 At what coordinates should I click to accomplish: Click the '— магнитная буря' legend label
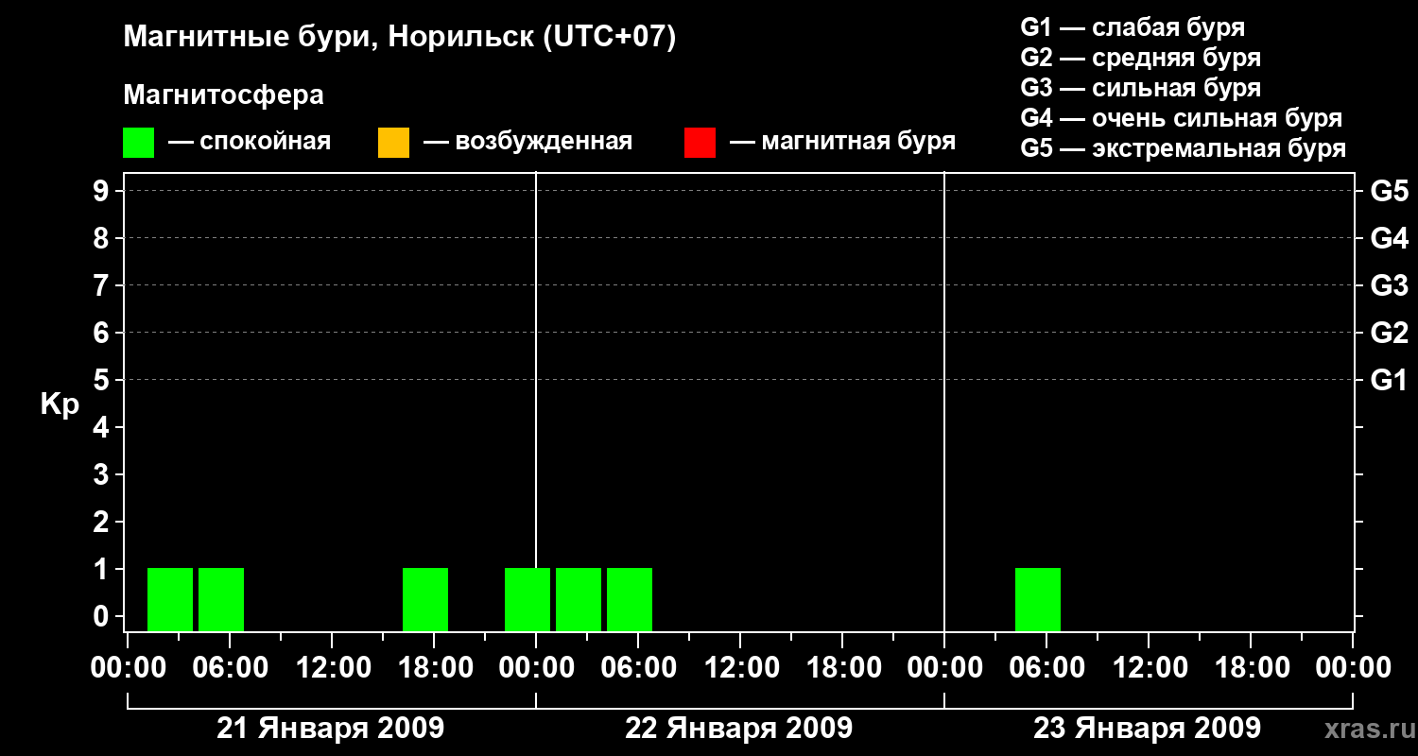coord(842,142)
